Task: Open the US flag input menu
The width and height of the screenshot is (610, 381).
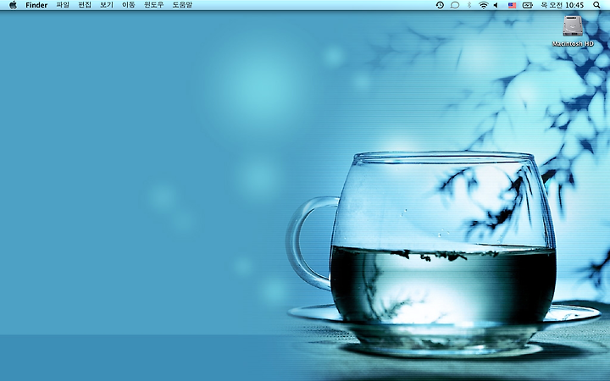Action: pyautogui.click(x=512, y=5)
